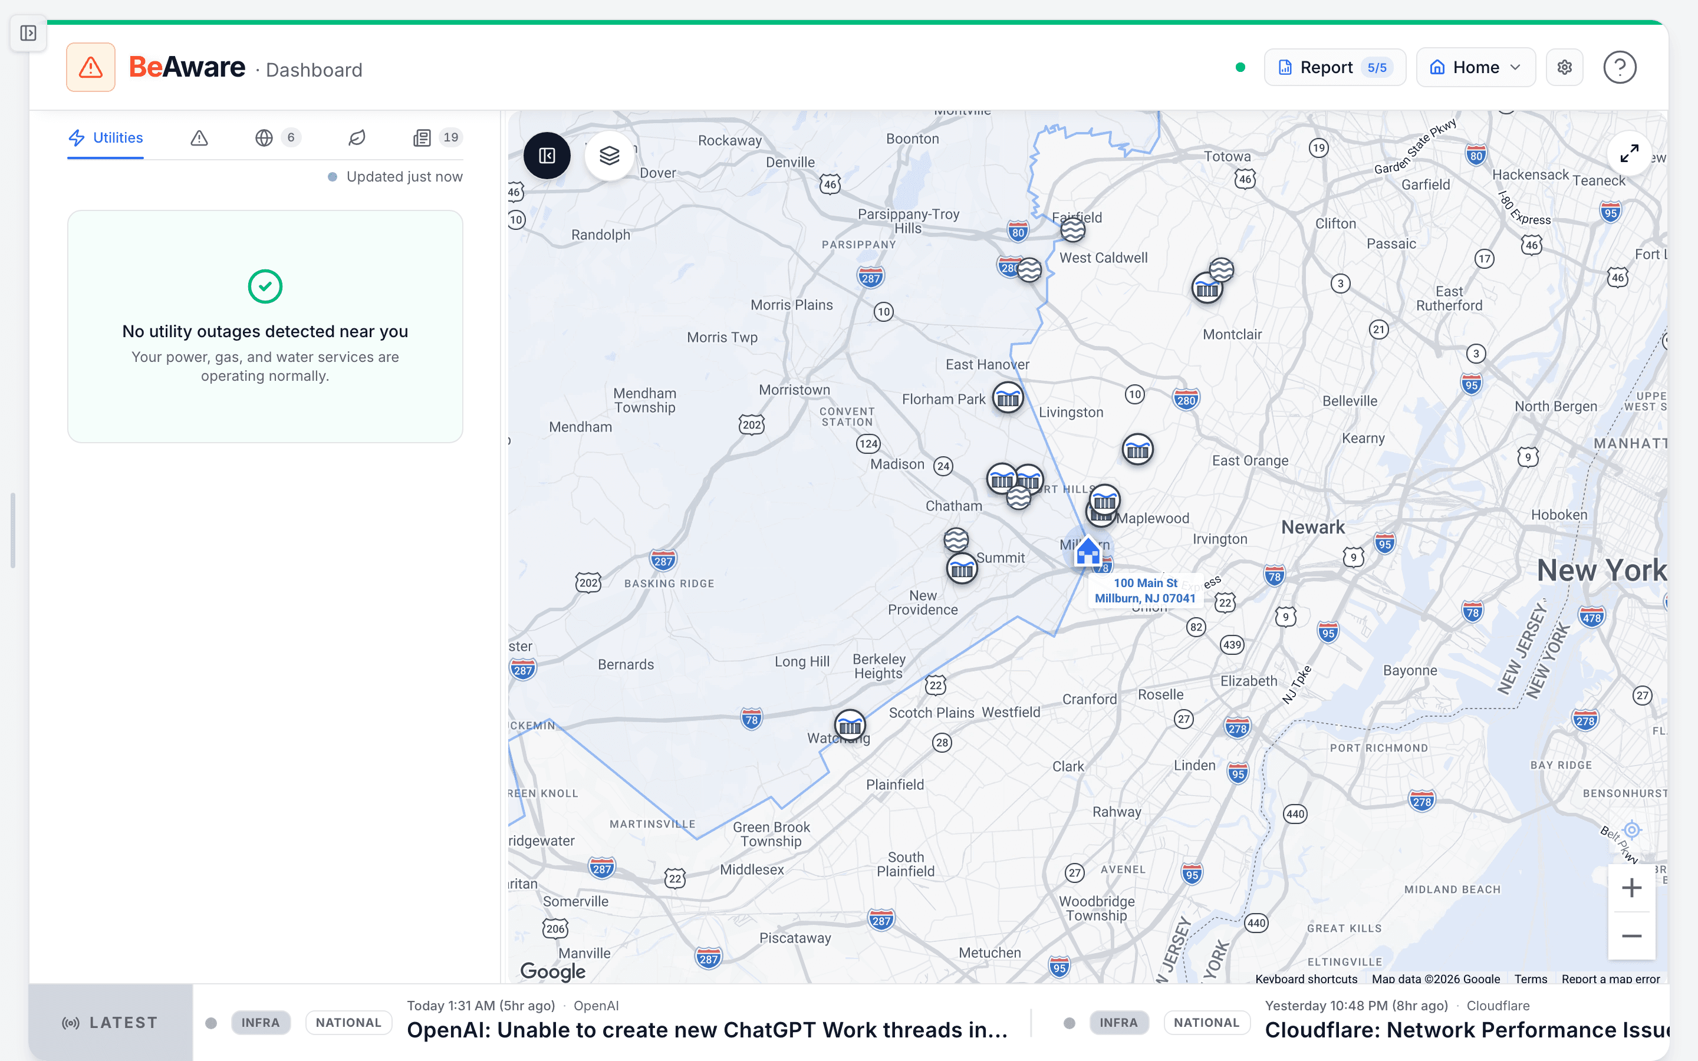Select water marker near interstate 280 shield
Screen dimensions: 1698x1061
[1029, 269]
